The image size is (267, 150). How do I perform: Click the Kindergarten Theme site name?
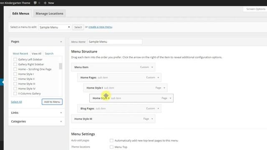(15, 3)
